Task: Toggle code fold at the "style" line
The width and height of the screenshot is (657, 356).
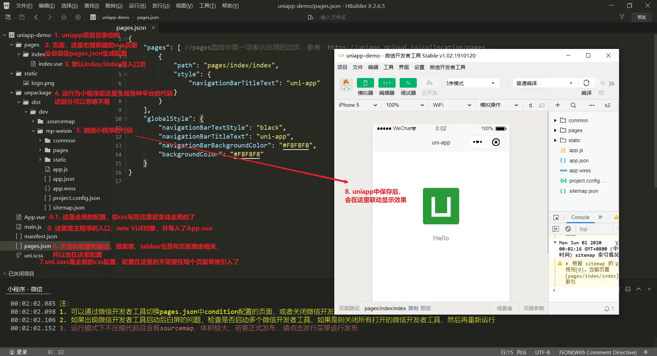Action: [x=125, y=74]
